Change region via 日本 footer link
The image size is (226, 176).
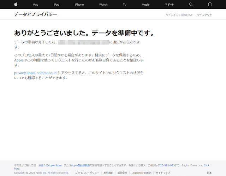pos(209,173)
